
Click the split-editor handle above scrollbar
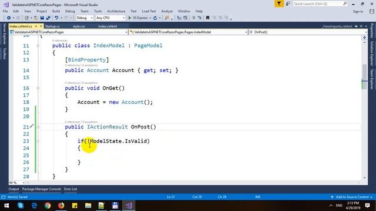point(364,38)
